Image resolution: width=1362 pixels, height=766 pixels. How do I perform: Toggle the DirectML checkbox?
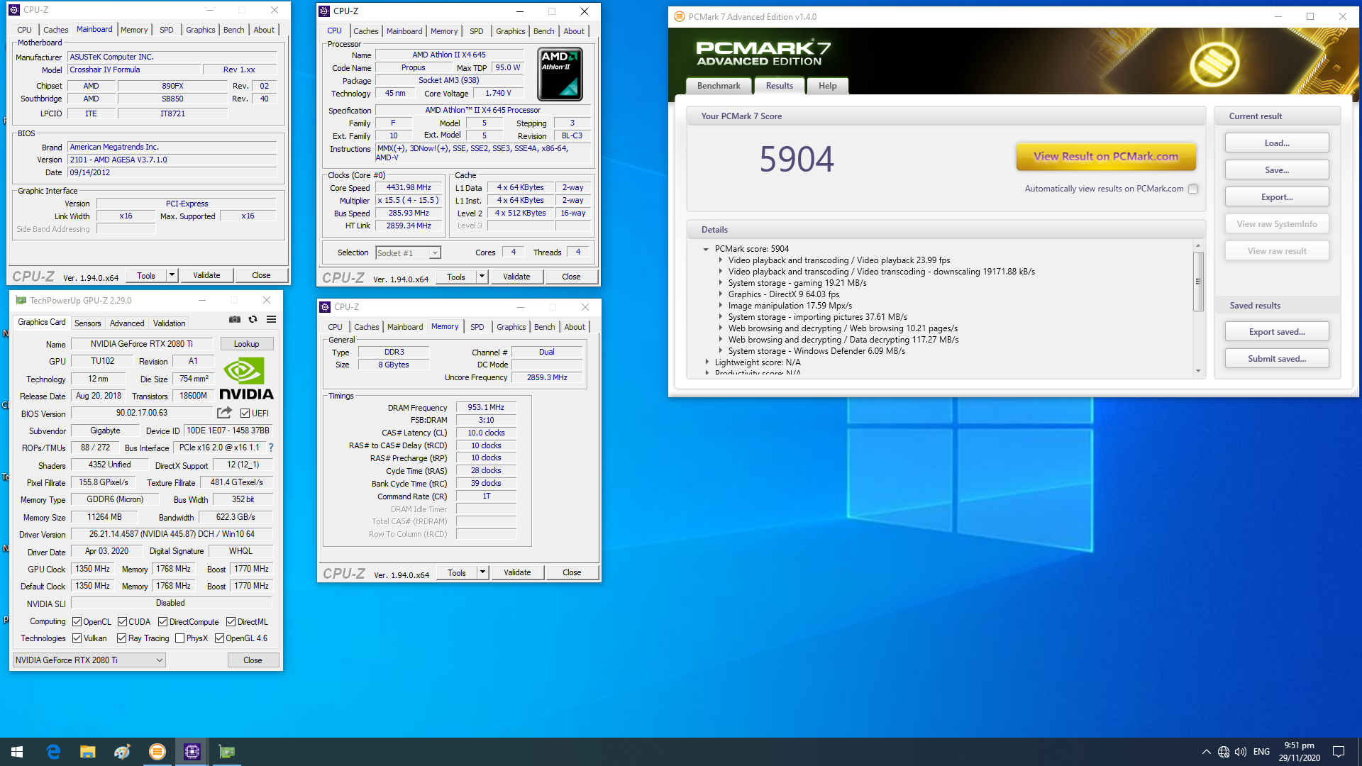pyautogui.click(x=231, y=622)
